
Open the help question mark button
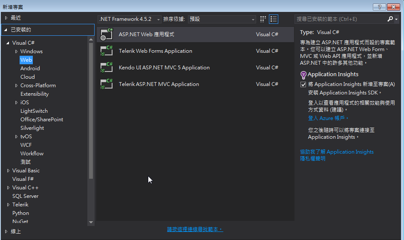coord(379,7)
